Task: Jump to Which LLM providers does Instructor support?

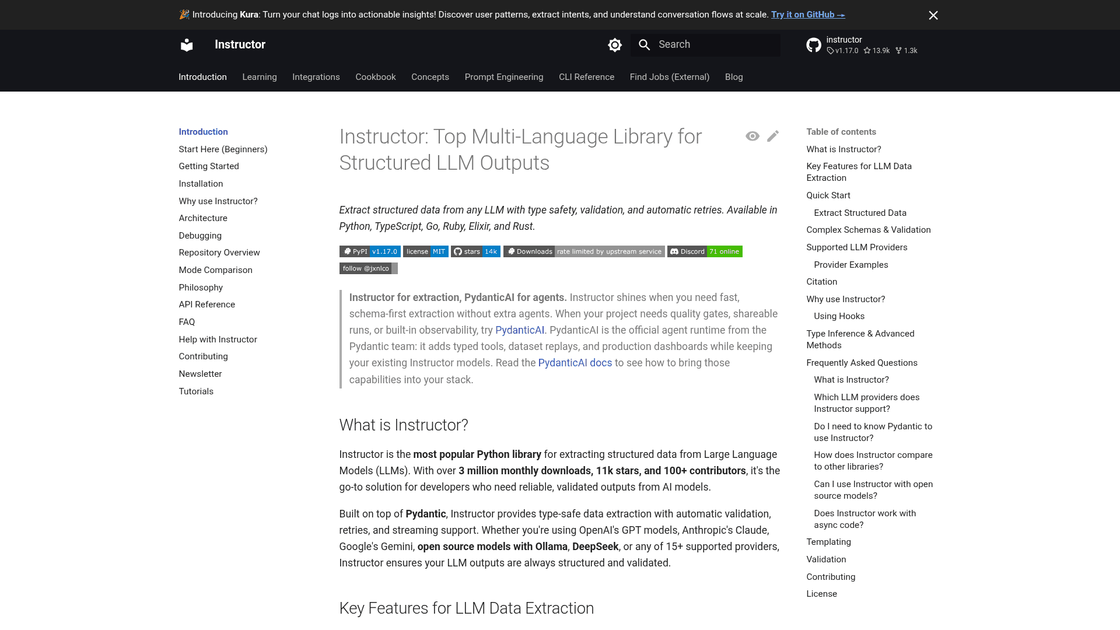Action: click(x=866, y=403)
